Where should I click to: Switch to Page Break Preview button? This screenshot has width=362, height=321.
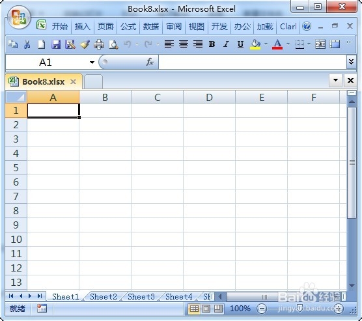coord(218,309)
